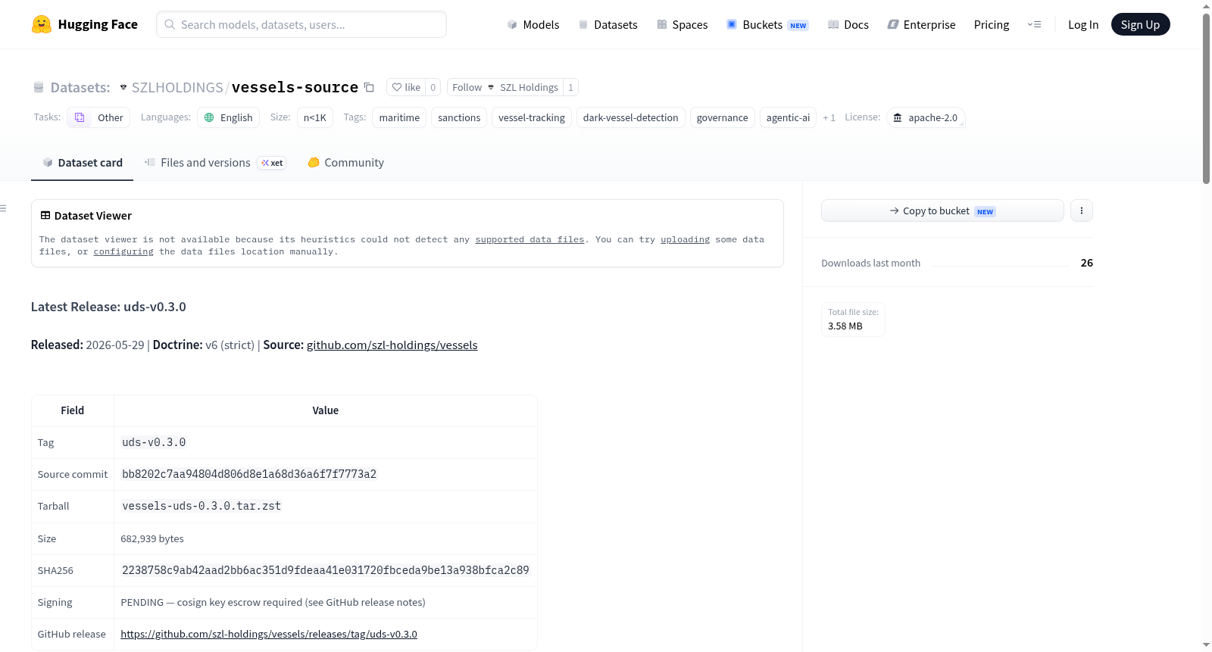Follow SZL Holdings

504,87
